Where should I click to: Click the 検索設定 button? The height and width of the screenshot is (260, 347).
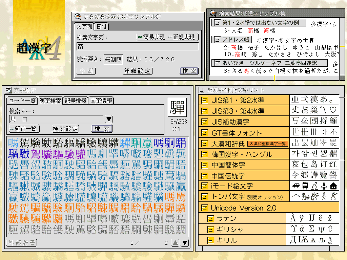pyautogui.click(x=65, y=129)
